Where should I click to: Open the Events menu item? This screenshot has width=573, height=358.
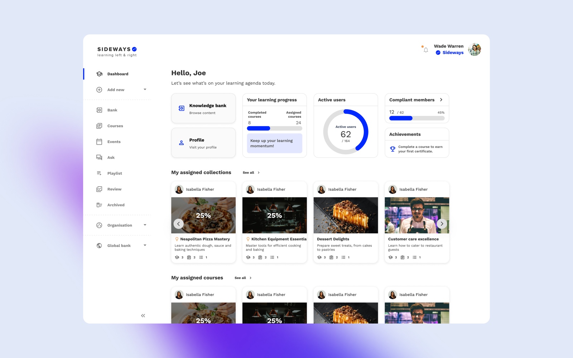(114, 142)
